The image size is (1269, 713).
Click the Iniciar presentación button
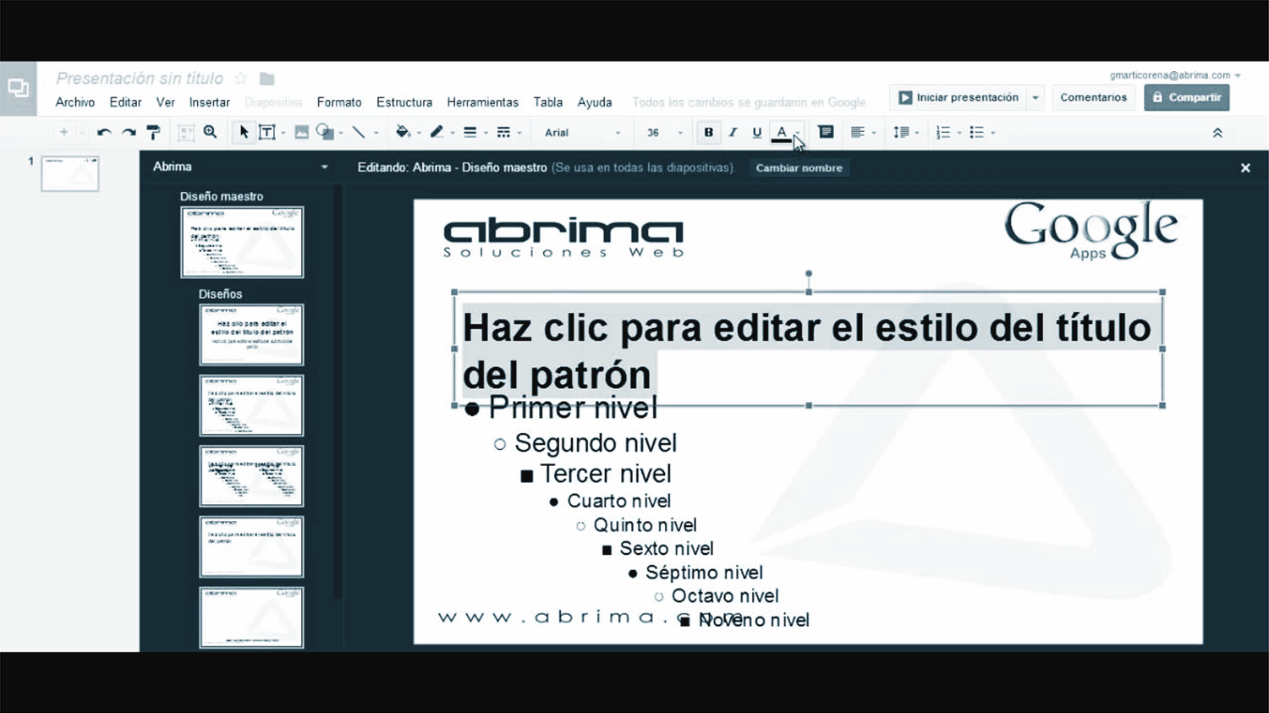(958, 97)
